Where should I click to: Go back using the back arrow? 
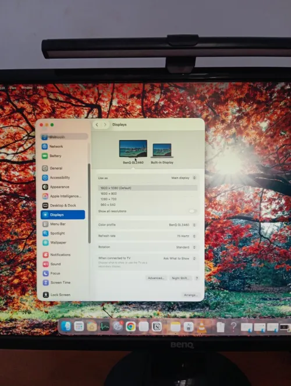click(97, 124)
